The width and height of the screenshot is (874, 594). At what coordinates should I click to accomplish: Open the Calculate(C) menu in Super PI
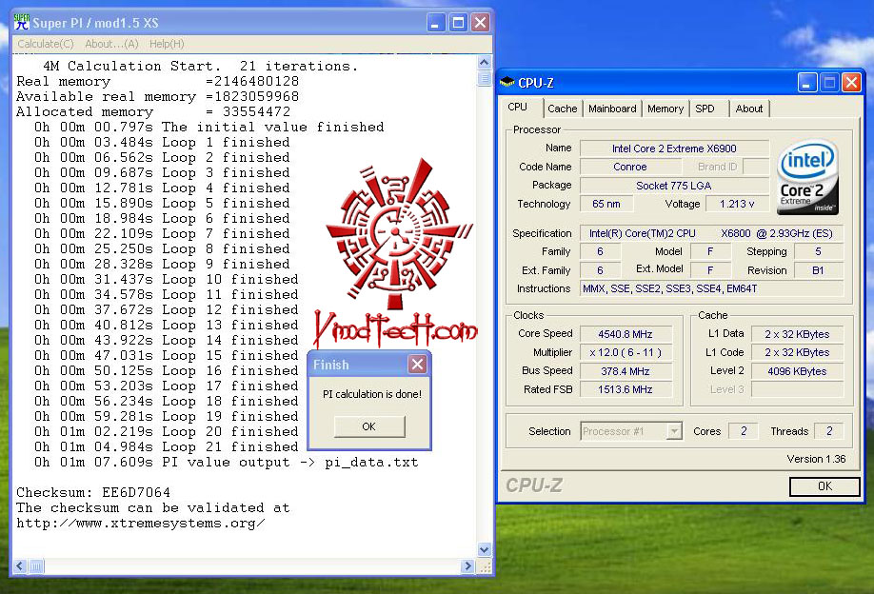45,44
